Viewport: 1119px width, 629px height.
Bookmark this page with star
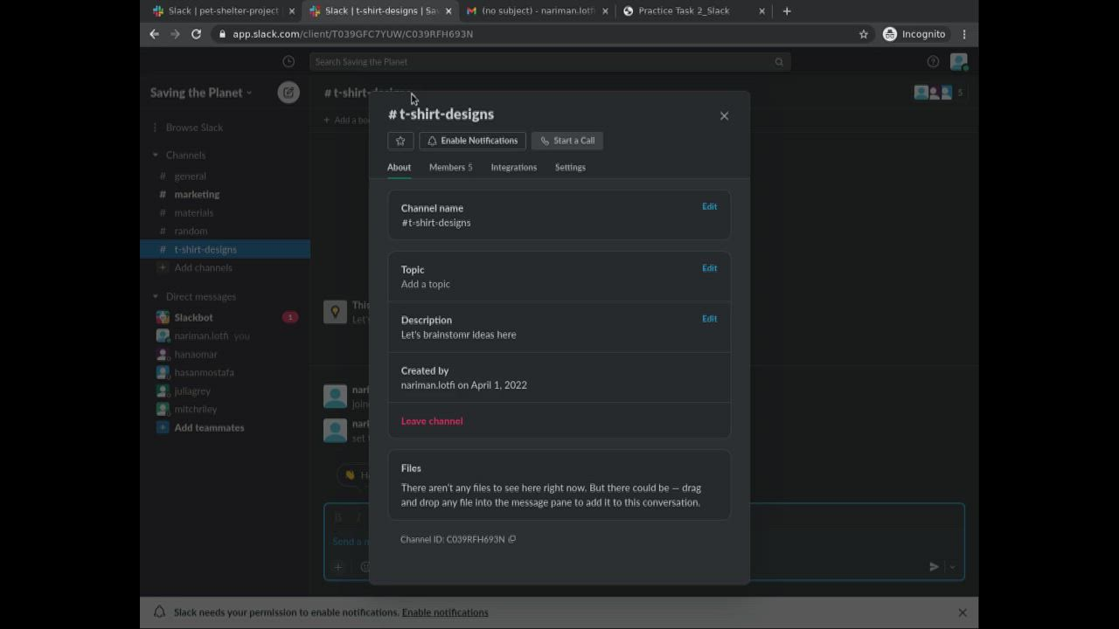click(x=864, y=34)
